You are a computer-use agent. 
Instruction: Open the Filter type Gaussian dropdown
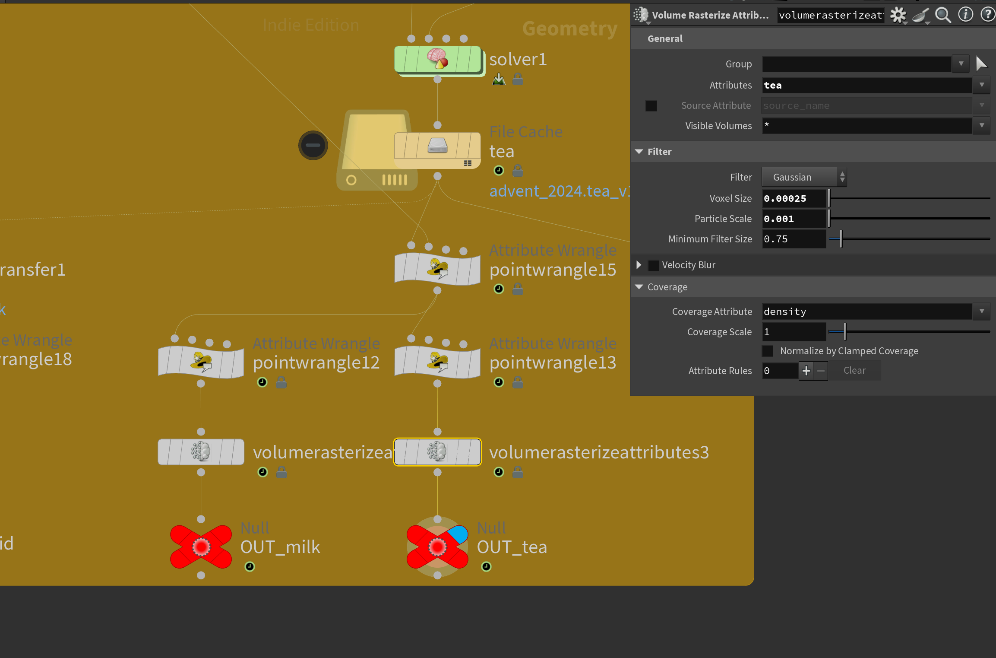click(x=804, y=177)
